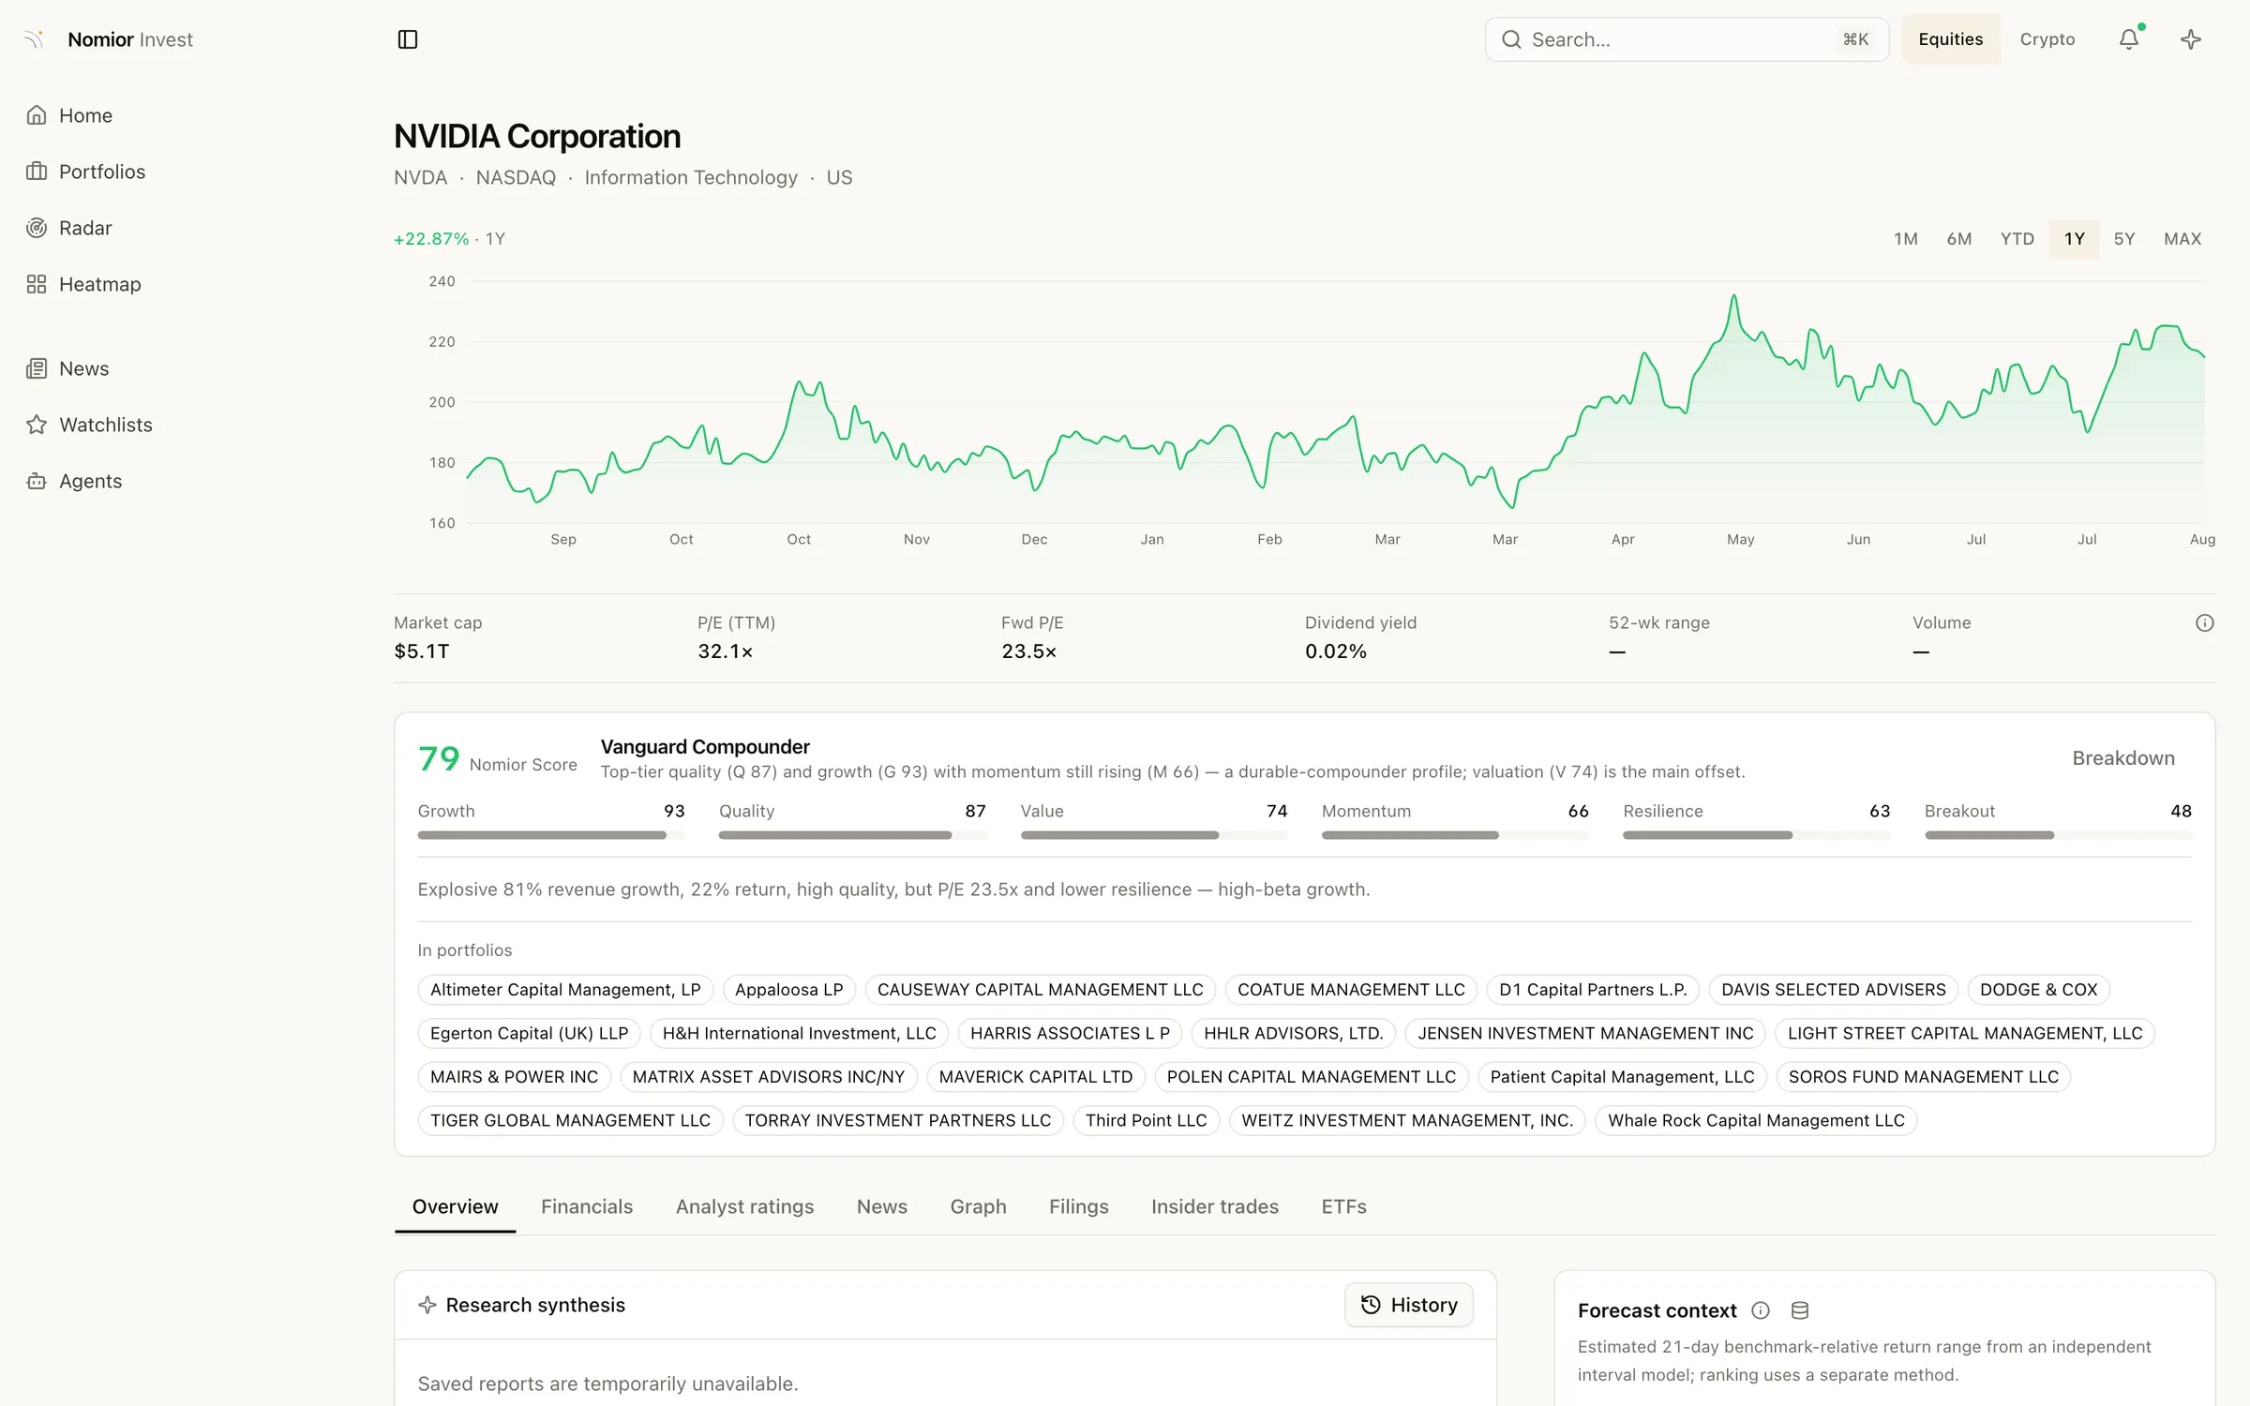Select the YTD chart range
The width and height of the screenshot is (2250, 1406).
[2017, 239]
